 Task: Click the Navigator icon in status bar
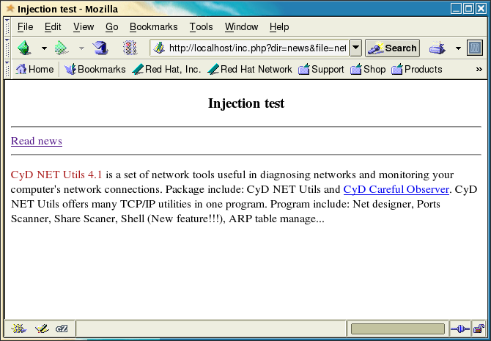pos(18,329)
